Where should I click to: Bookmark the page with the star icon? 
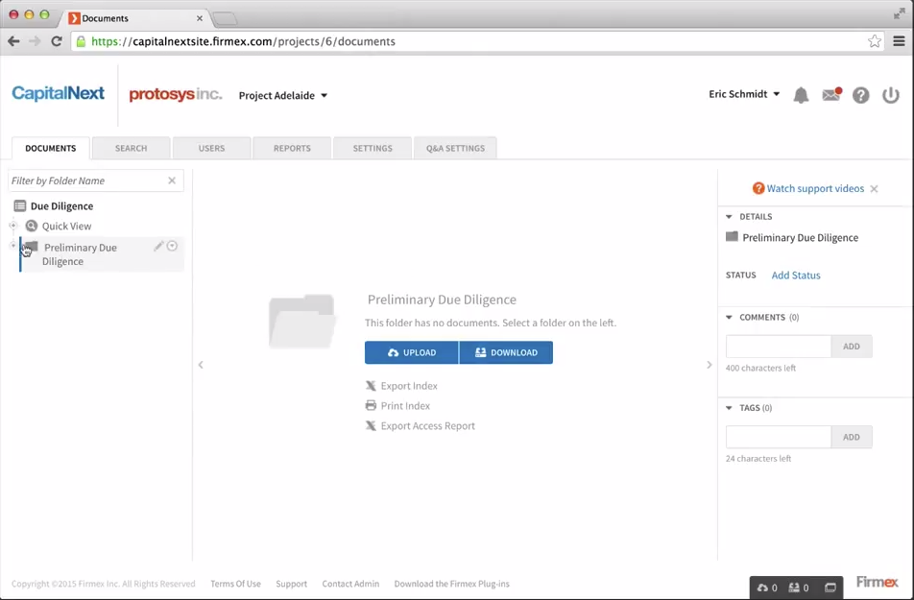point(875,41)
